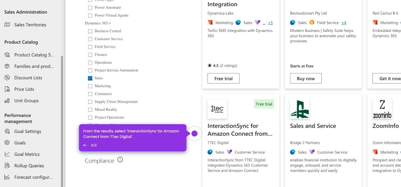This screenshot has height=187, width=401.
Task: Open Goals in the sidebar
Action: (x=20, y=143)
